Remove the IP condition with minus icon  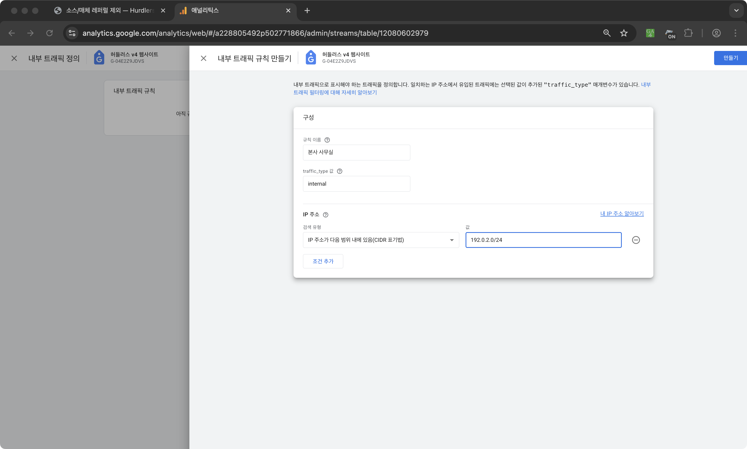pyautogui.click(x=636, y=240)
